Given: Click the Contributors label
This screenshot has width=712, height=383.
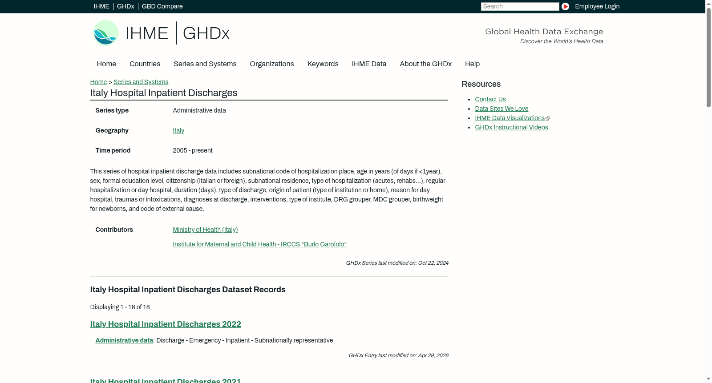Looking at the screenshot, I should pyautogui.click(x=114, y=230).
